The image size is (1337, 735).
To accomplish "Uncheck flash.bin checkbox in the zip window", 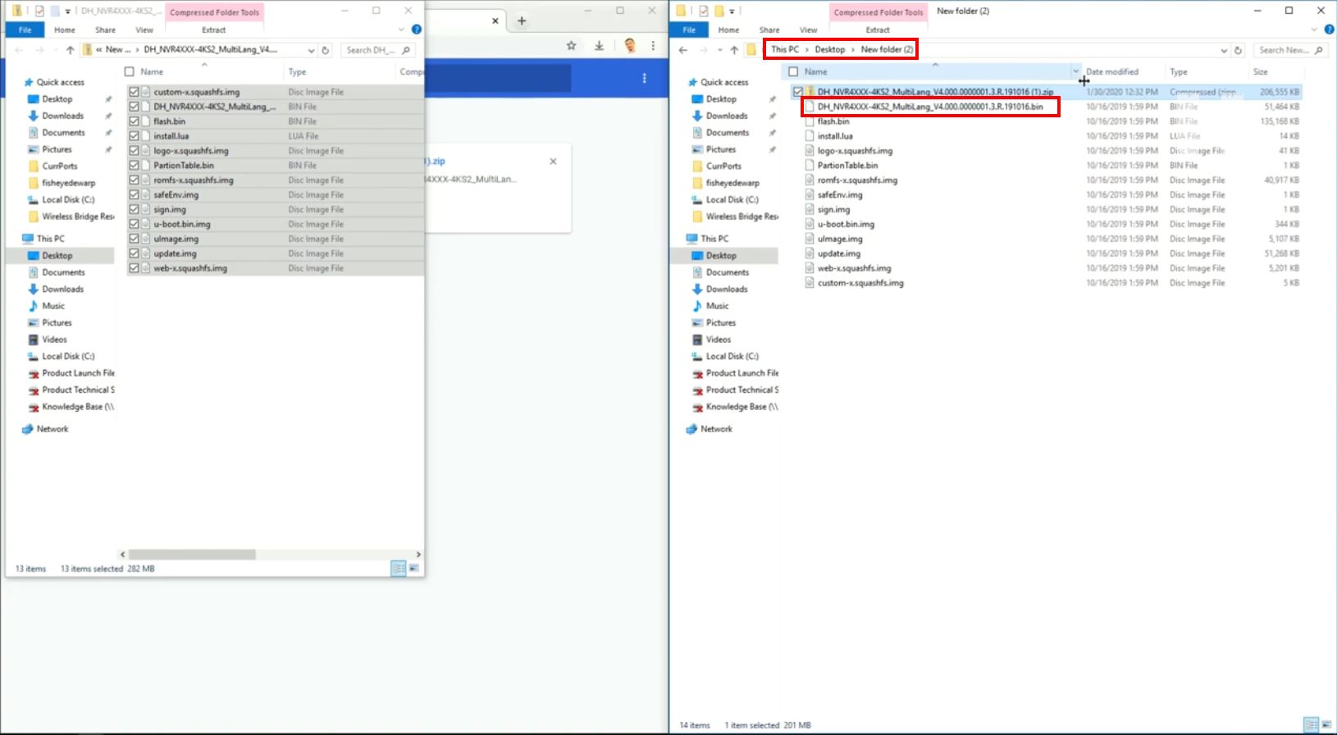I will click(134, 121).
